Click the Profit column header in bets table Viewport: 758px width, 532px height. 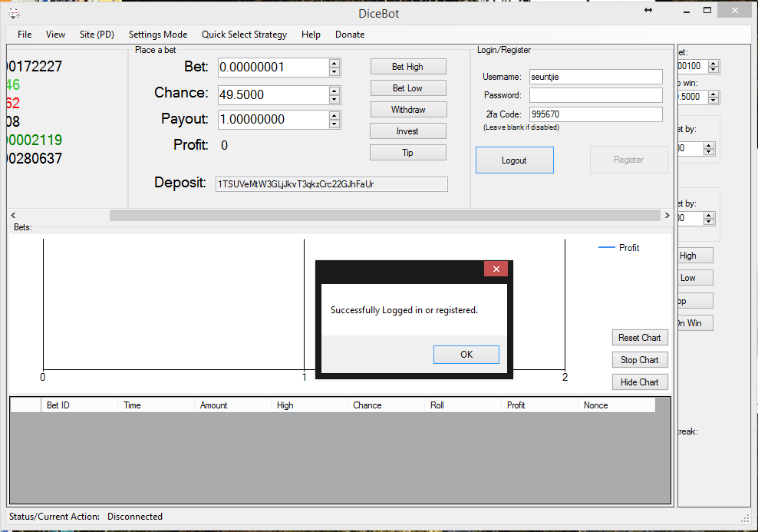point(539,405)
